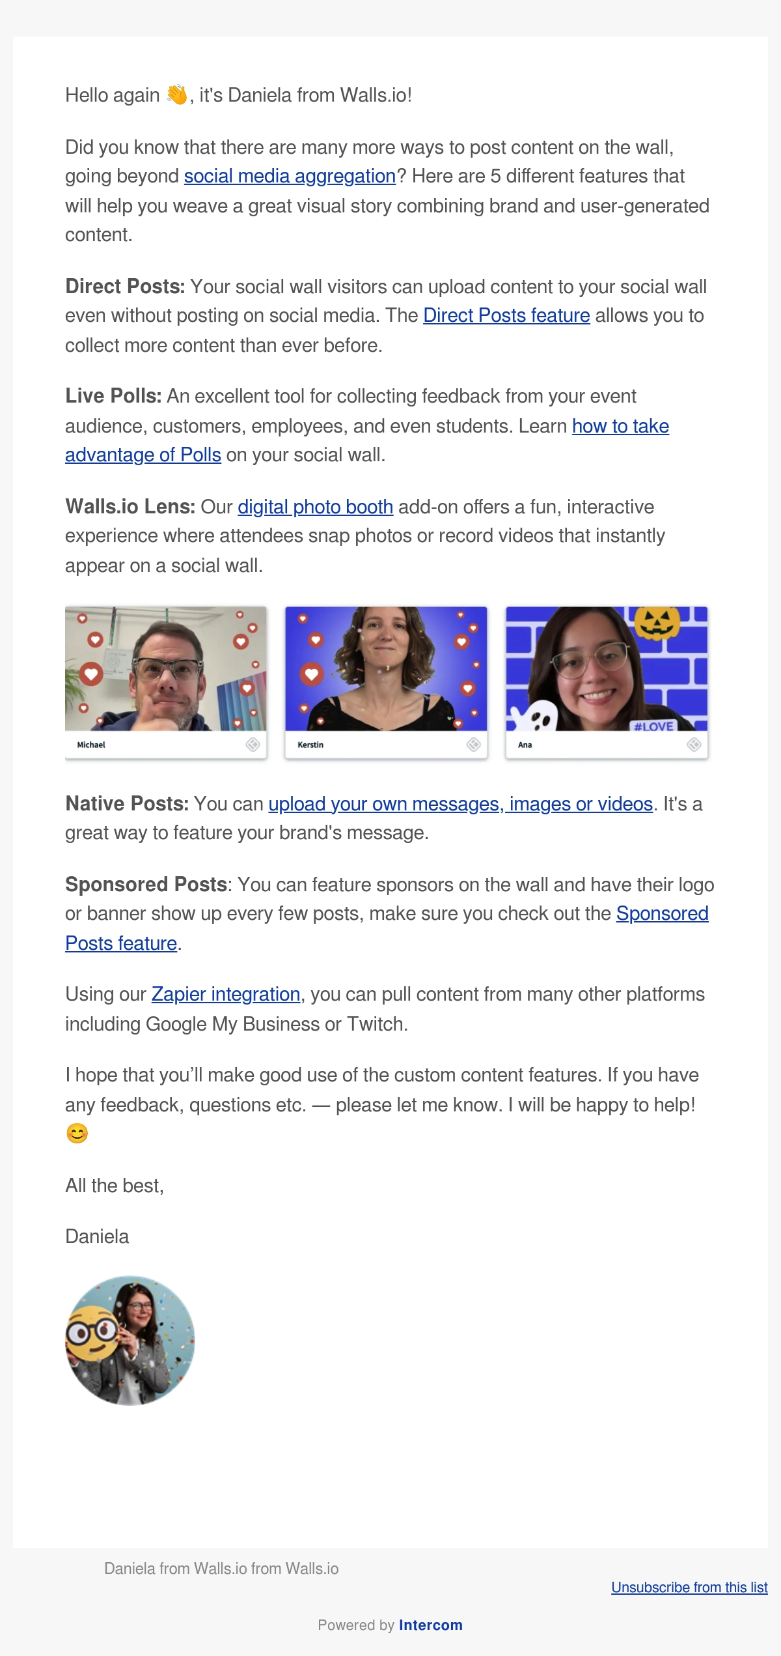Open the Zapier integration link

[225, 994]
